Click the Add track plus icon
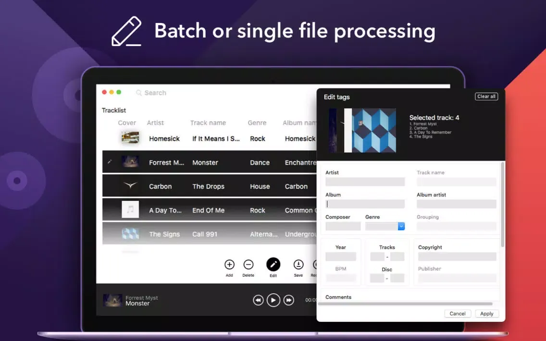Image resolution: width=546 pixels, height=341 pixels. (x=229, y=265)
